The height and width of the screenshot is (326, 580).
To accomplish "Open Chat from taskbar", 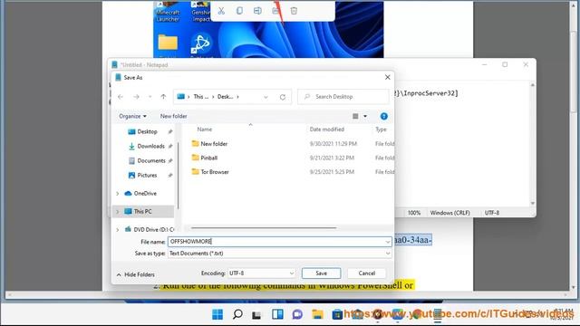I will tap(297, 314).
